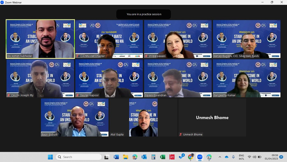
Task: Open the Calculator app in taskbar
Action: click(x=153, y=157)
